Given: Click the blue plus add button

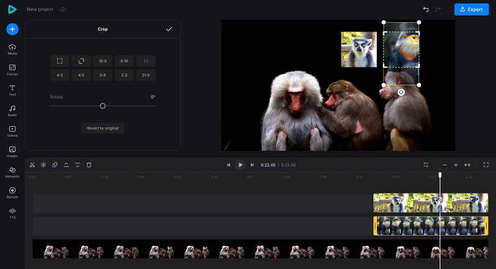Looking at the screenshot, I should pyautogui.click(x=12, y=29).
